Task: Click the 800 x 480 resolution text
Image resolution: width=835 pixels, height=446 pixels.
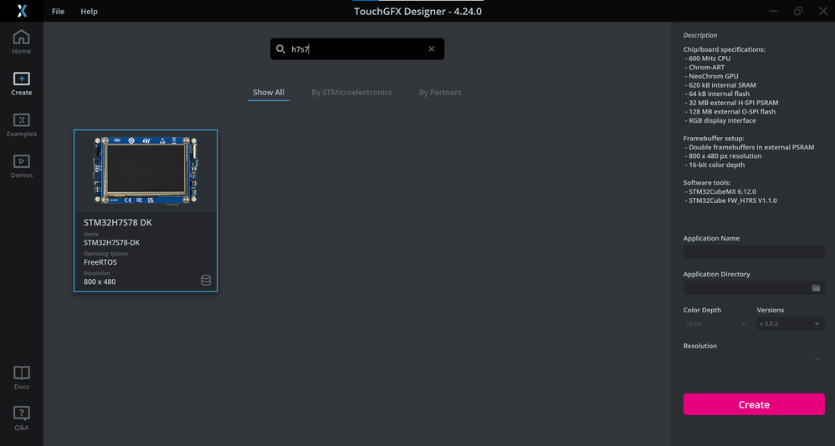Action: click(x=100, y=281)
